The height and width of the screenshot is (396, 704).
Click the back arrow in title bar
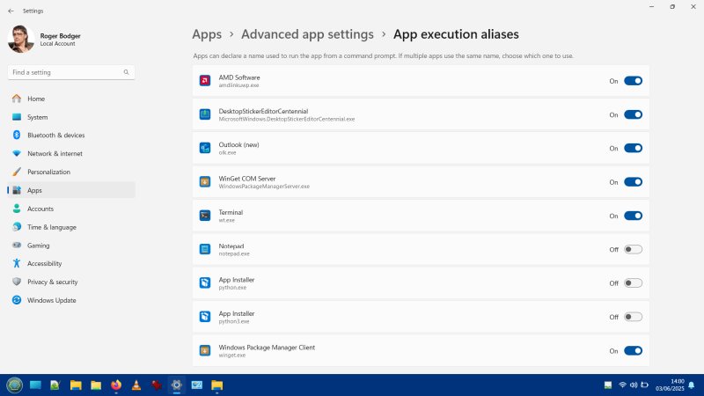11,11
